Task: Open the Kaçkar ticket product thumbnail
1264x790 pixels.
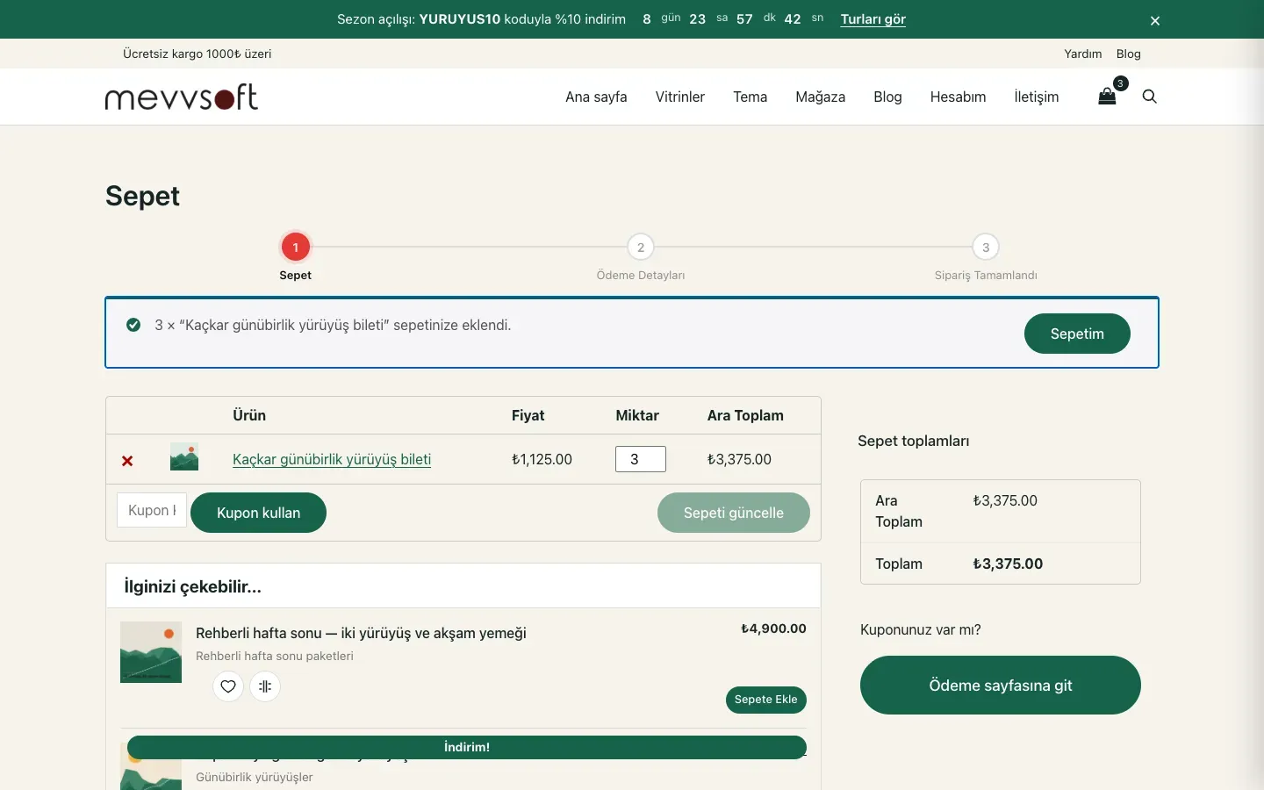Action: coord(184,457)
